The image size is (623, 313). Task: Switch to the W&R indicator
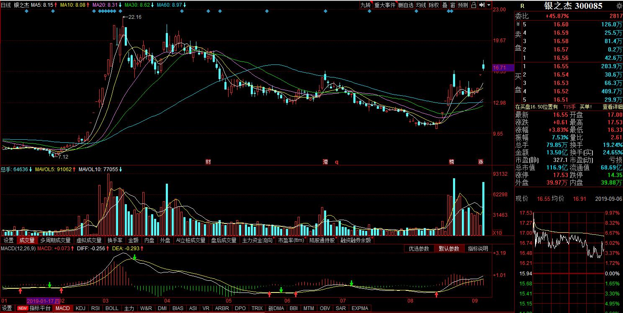point(146,308)
